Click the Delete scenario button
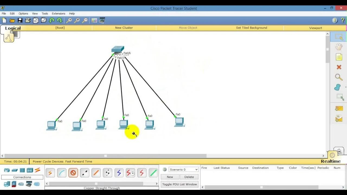This screenshot has width=347, height=195. coord(189,177)
